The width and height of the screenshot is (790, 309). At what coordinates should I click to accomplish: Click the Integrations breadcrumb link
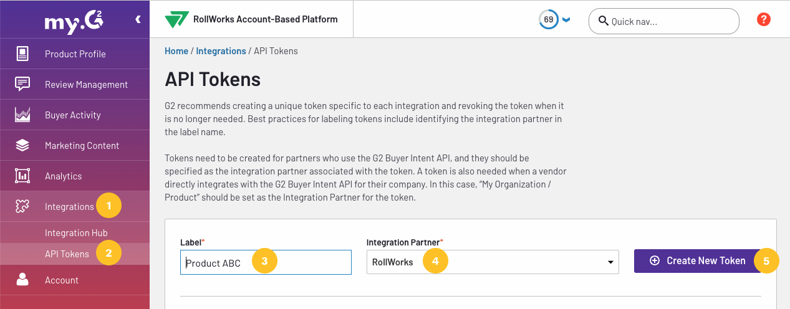221,51
